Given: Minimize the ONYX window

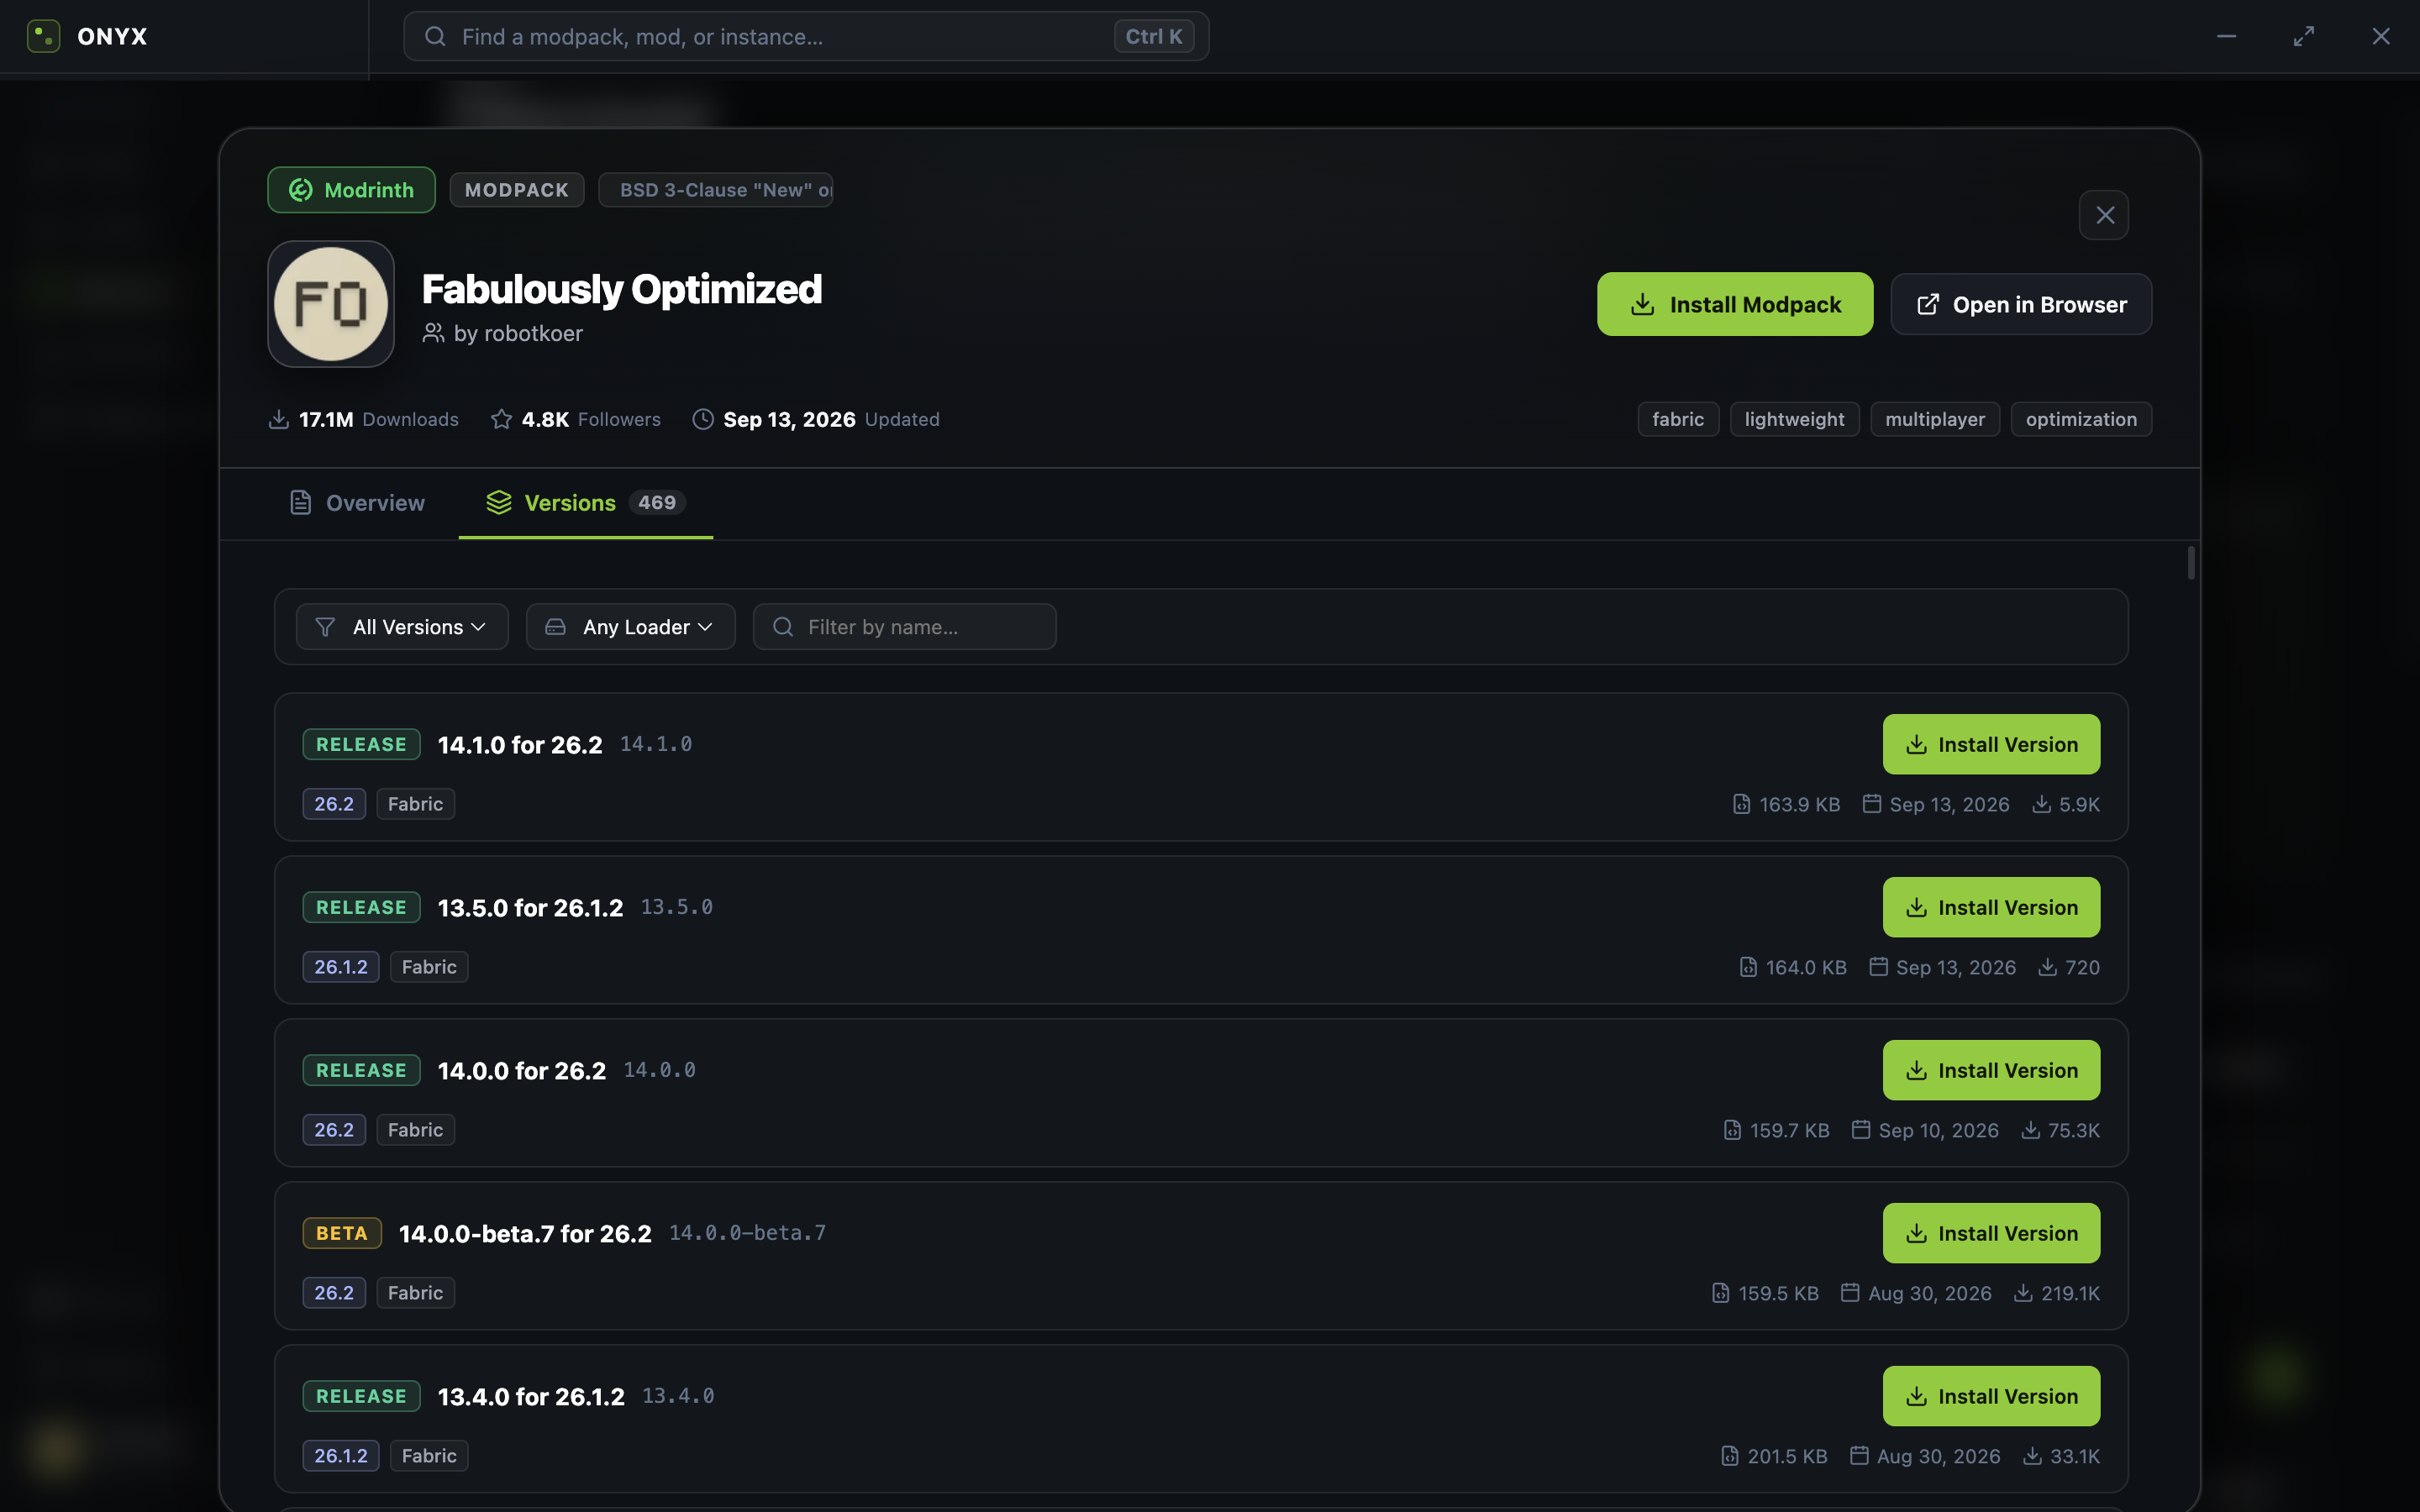Looking at the screenshot, I should [2226, 36].
